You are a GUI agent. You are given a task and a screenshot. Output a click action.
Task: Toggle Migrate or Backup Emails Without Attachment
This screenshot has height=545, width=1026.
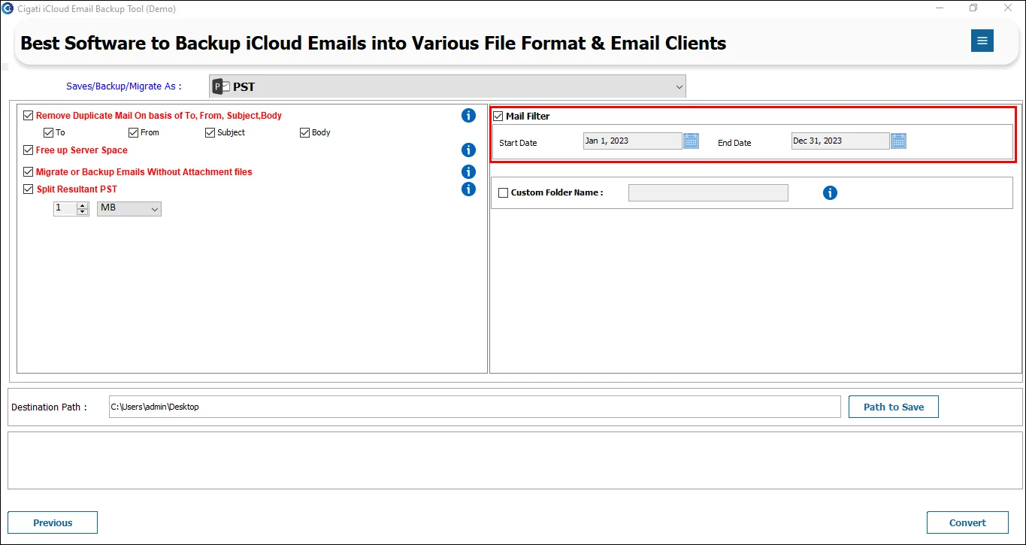(x=29, y=172)
